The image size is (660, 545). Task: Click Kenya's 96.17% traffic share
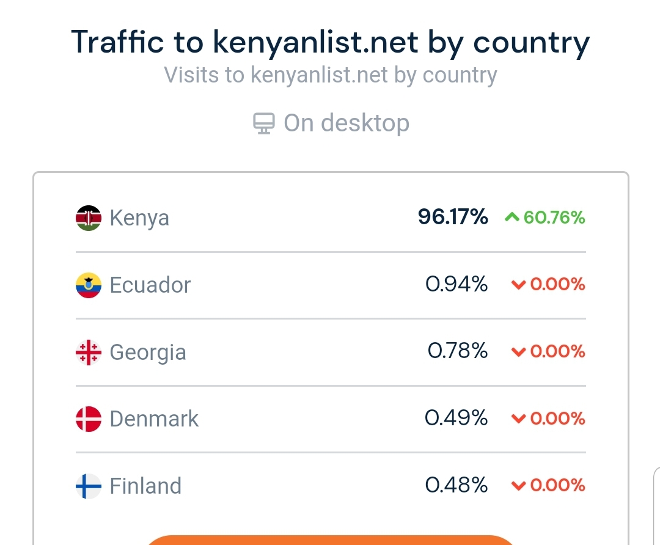tap(453, 217)
